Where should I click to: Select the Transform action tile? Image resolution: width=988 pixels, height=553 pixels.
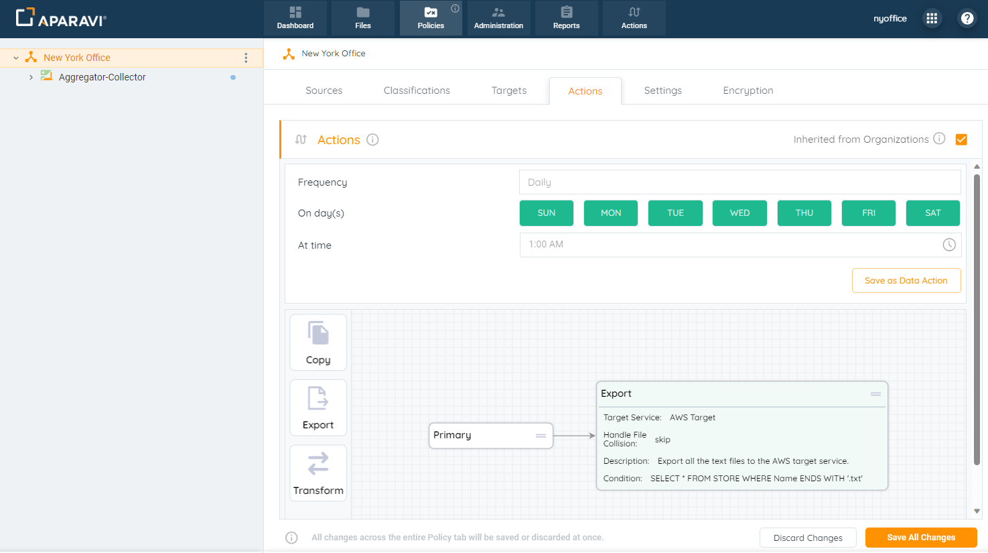pyautogui.click(x=318, y=473)
